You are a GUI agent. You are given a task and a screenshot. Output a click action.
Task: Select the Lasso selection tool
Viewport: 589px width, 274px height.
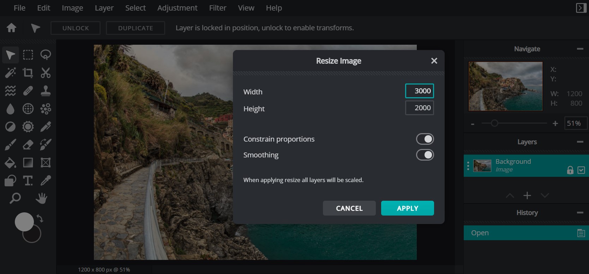coord(46,55)
